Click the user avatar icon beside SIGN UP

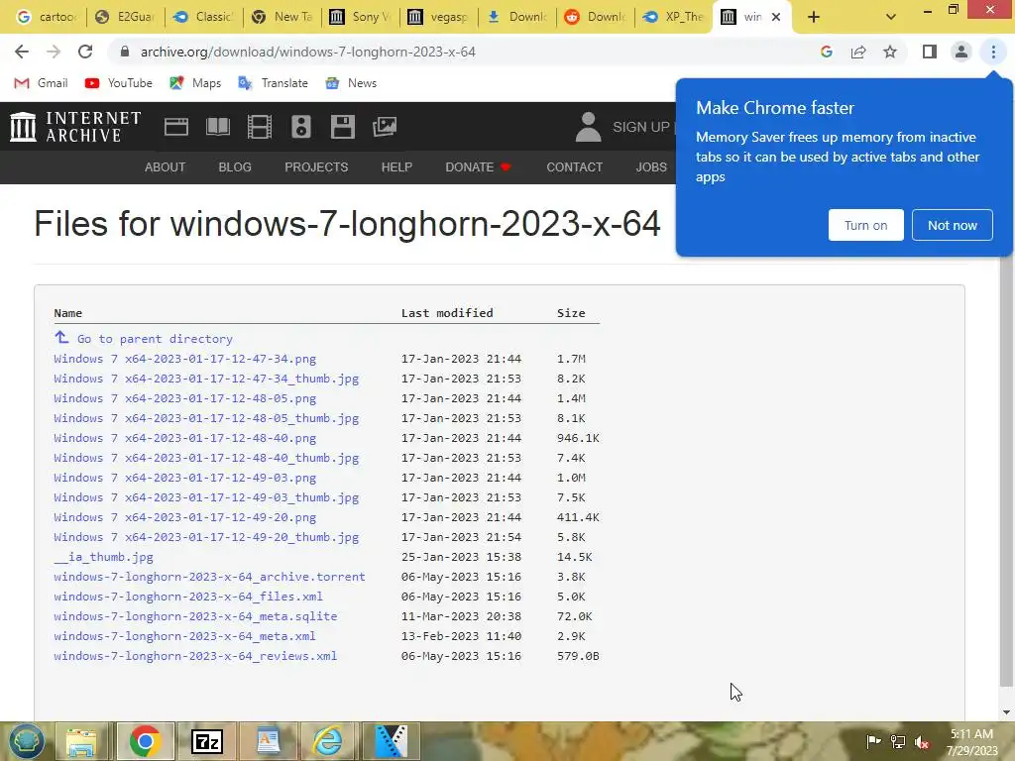click(x=589, y=126)
